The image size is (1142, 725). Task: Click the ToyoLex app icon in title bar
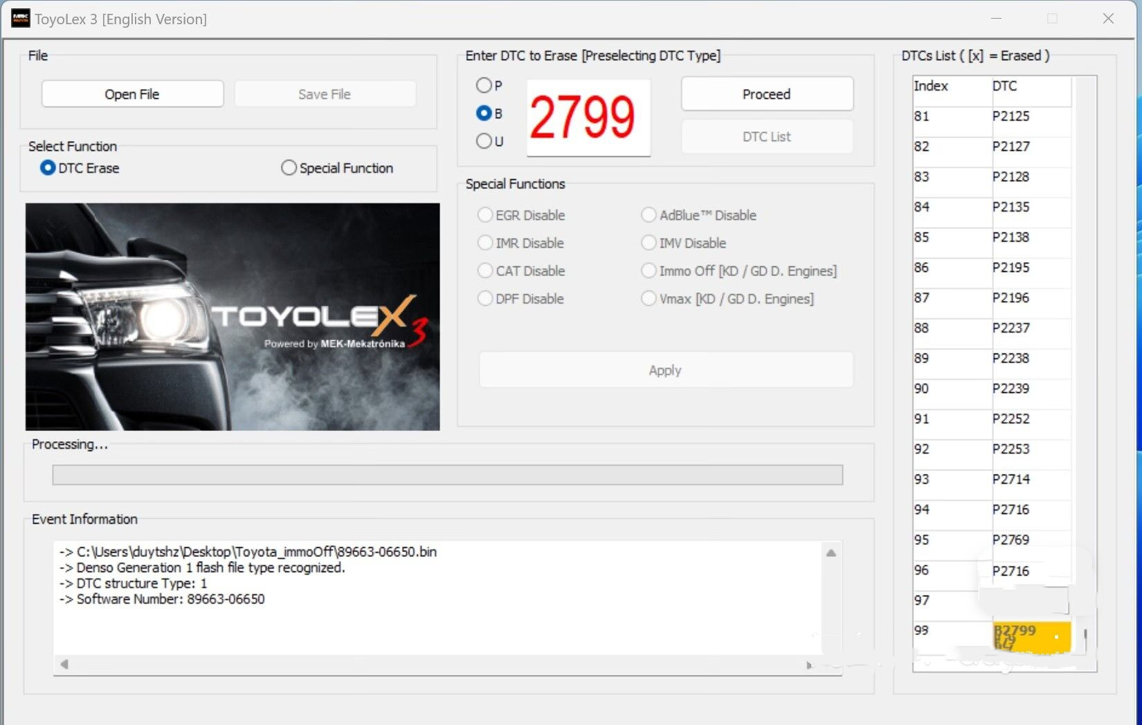(x=21, y=19)
